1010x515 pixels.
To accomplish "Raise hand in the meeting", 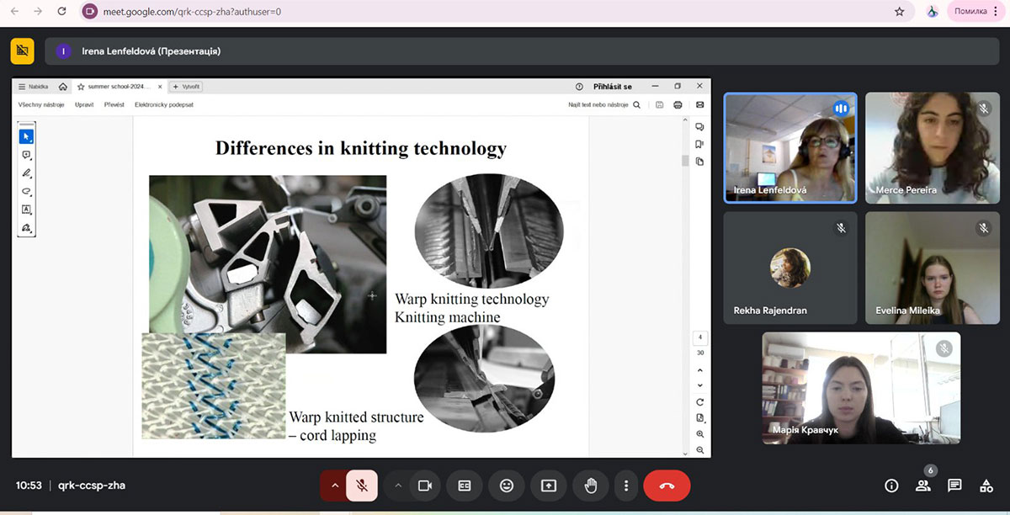I will click(x=591, y=486).
